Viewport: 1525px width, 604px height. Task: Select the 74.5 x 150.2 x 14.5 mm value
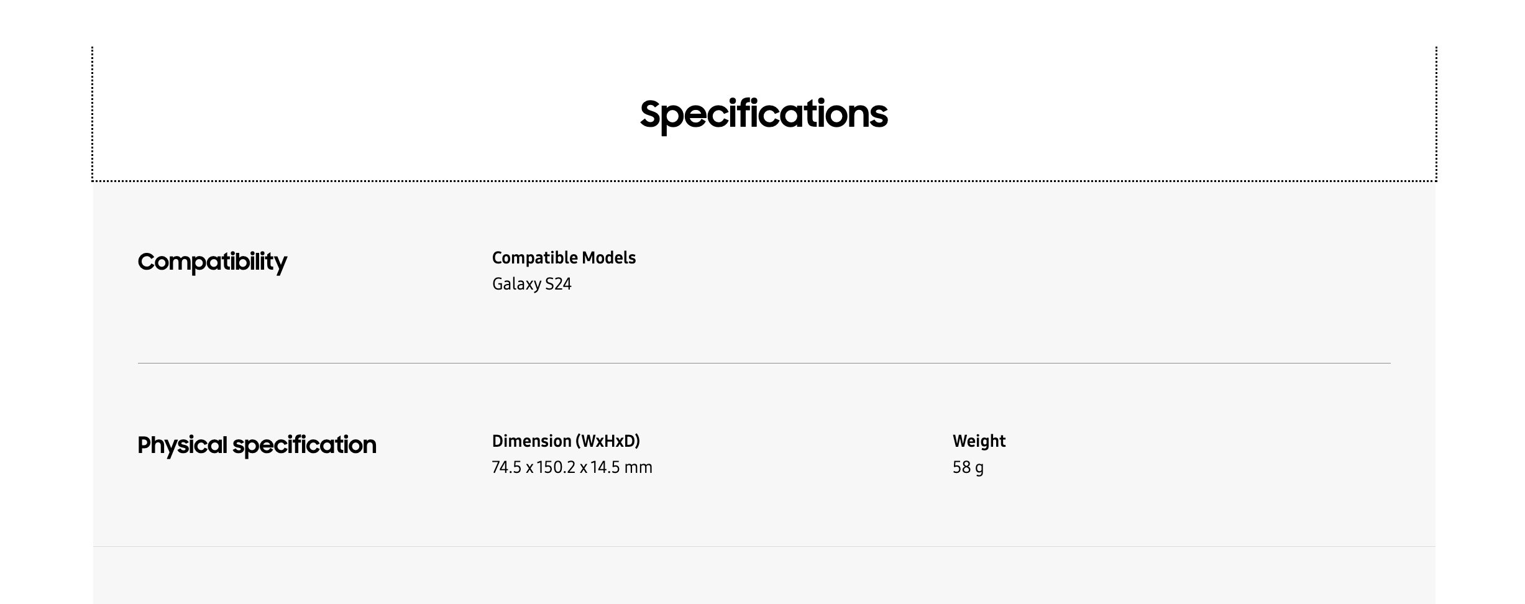click(572, 467)
